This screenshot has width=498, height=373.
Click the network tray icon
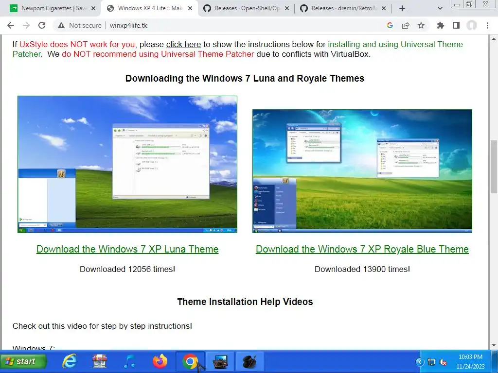(431, 361)
